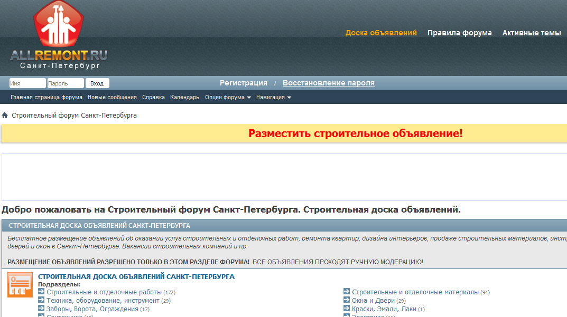Open Доска объявлений in top menu
The width and height of the screenshot is (567, 317).
point(381,33)
